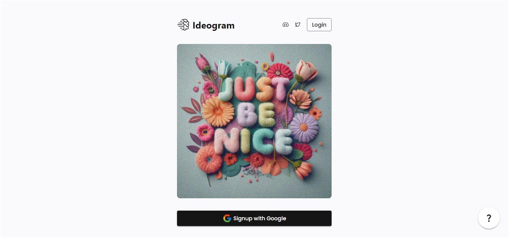Open help with the question mark button
509x238 pixels.
489,218
